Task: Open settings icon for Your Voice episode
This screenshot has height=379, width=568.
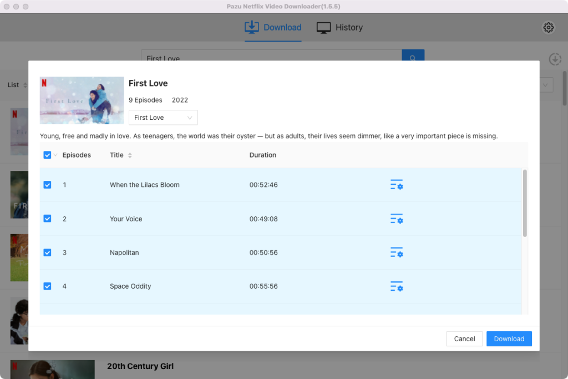Action: pos(397,219)
